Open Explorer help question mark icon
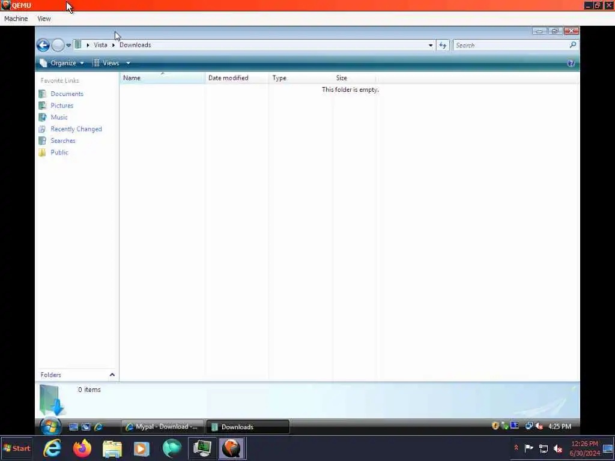The width and height of the screenshot is (615, 461). point(571,63)
